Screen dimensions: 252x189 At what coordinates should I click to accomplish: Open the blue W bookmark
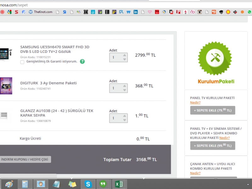coord(129,12)
